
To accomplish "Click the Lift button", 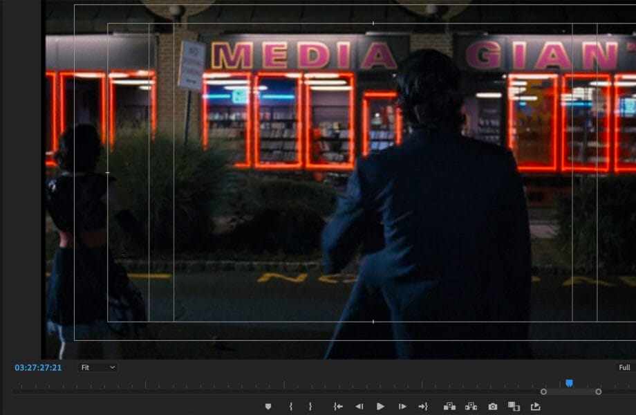I will [x=449, y=406].
